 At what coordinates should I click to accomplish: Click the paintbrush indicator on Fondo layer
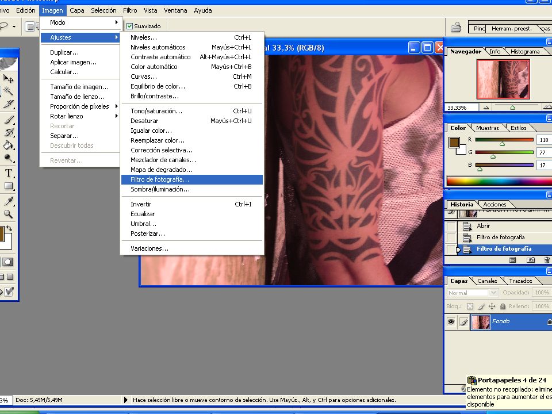click(x=463, y=322)
